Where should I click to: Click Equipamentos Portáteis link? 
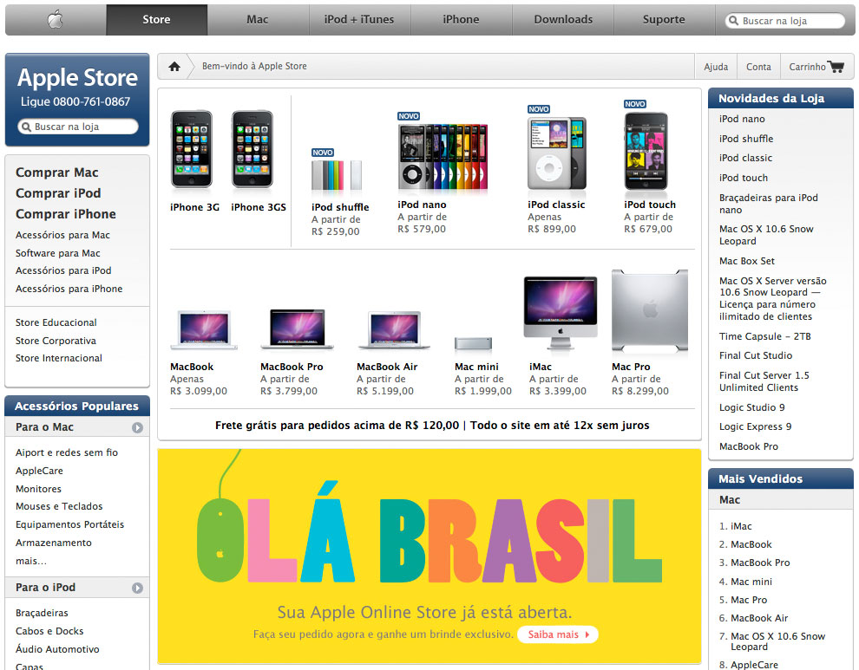[x=69, y=524]
